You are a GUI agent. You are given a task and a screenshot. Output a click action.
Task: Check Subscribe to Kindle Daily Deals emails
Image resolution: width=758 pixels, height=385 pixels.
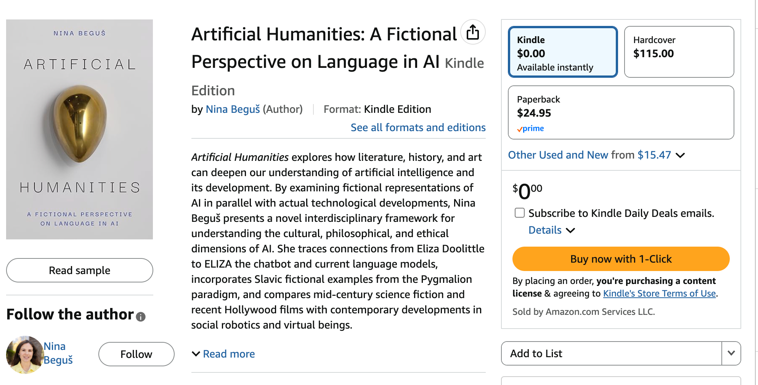coord(520,213)
